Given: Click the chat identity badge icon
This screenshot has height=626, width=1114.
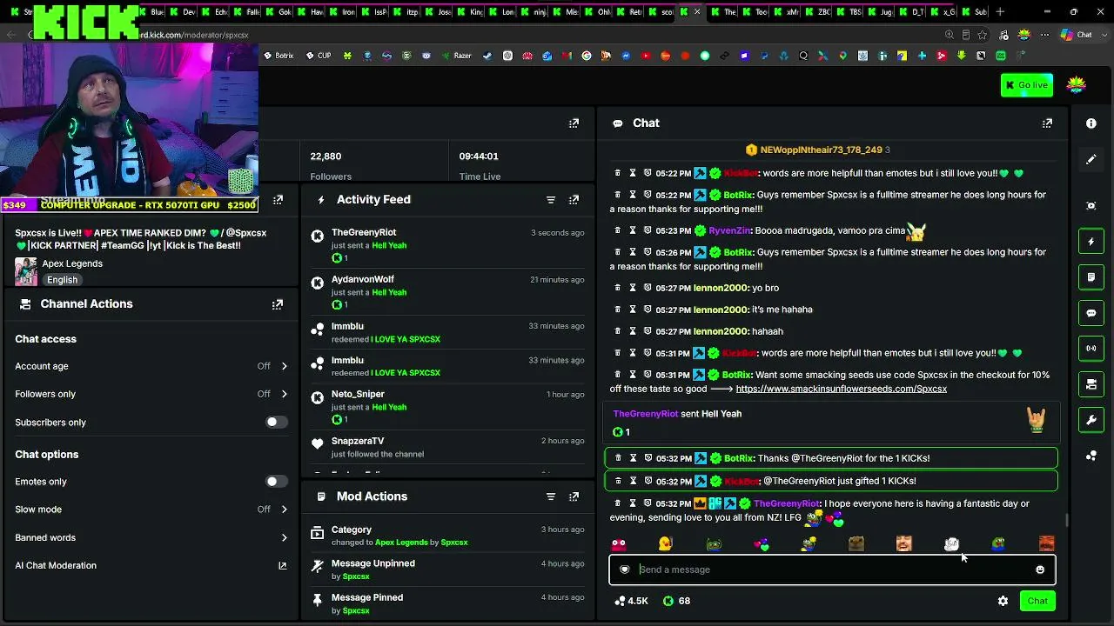Looking at the screenshot, I should pos(624,569).
